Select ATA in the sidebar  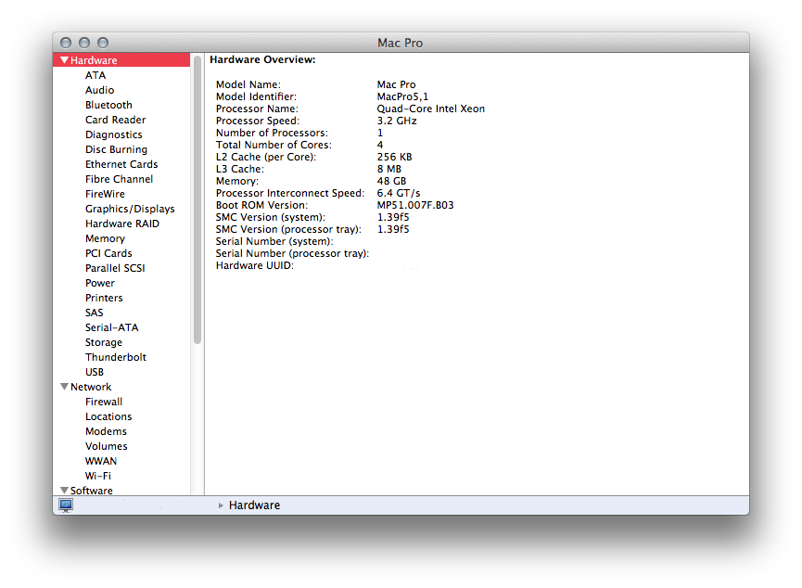click(x=95, y=75)
